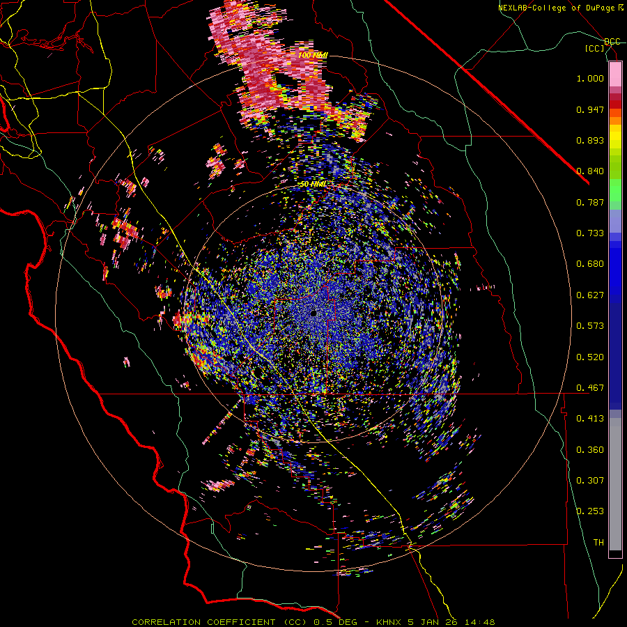Select the 1.000 value on the color scale

590,78
